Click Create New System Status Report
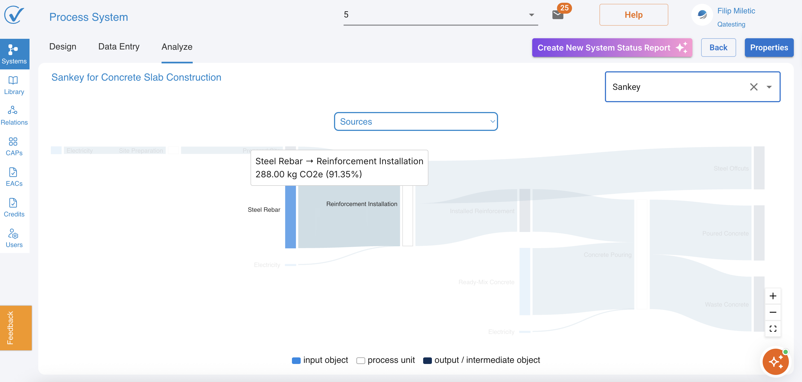Image resolution: width=802 pixels, height=382 pixels. click(612, 48)
